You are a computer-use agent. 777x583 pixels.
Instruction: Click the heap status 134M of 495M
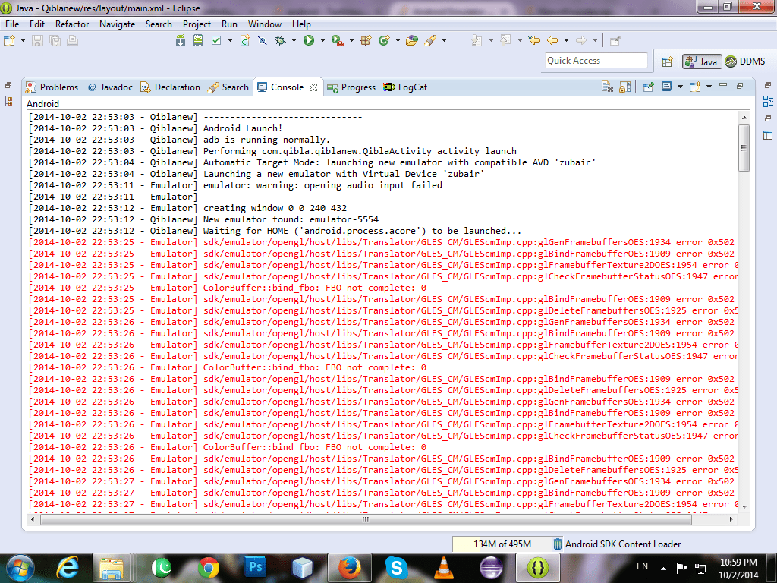coord(502,544)
